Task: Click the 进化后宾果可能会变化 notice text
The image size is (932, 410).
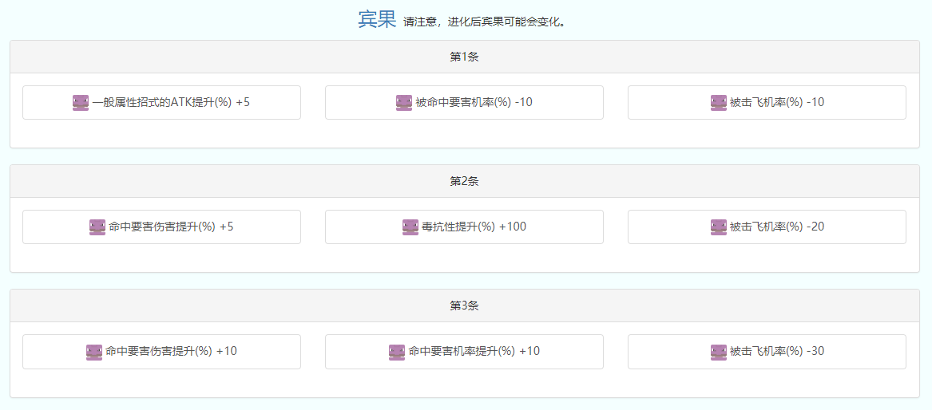Action: tap(486, 22)
